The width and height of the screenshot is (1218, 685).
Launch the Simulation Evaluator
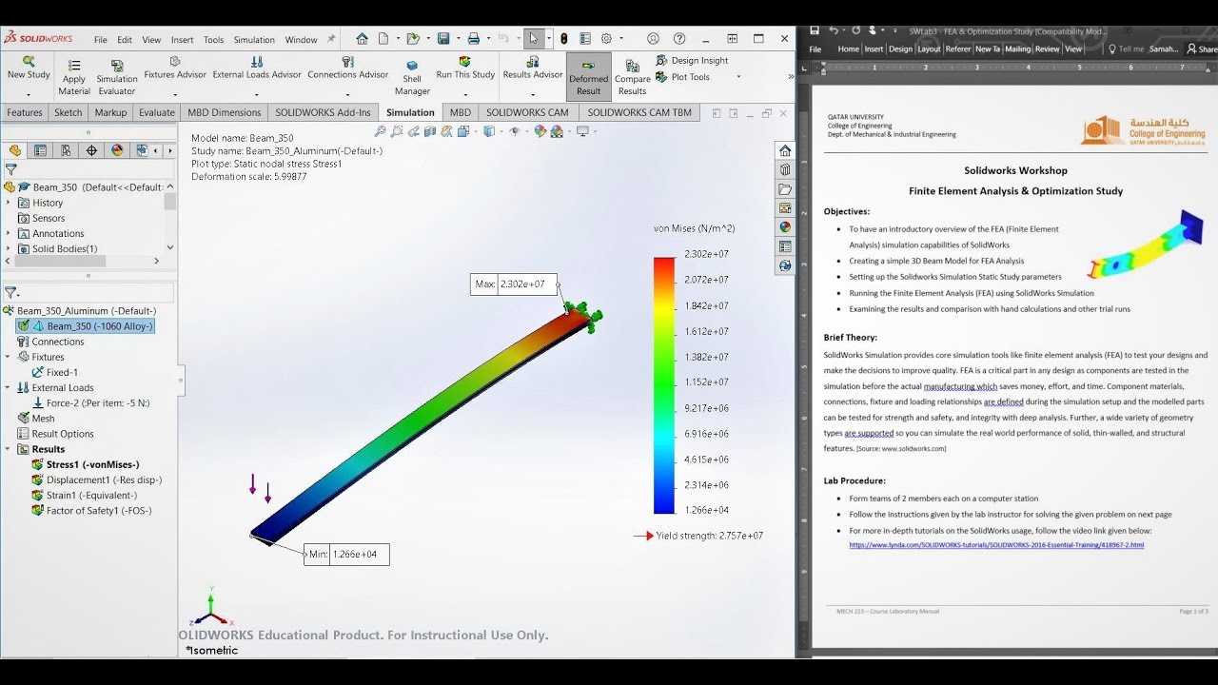pos(117,77)
